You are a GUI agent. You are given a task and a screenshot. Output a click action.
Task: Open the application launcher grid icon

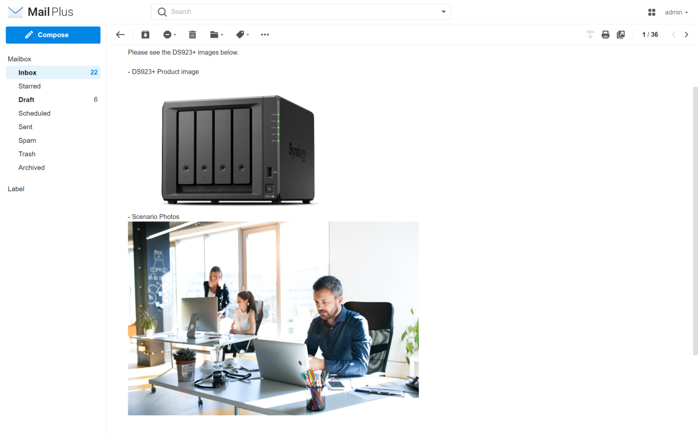[651, 11]
